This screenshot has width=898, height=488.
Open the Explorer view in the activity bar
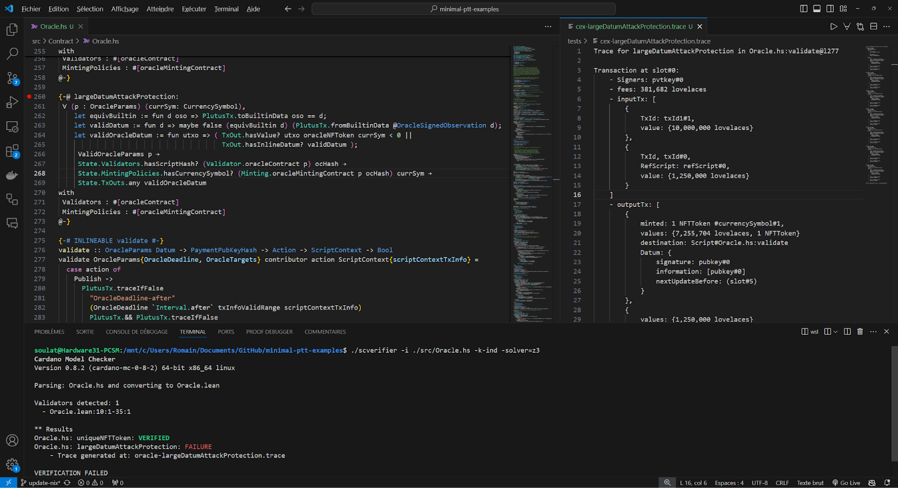click(x=12, y=30)
